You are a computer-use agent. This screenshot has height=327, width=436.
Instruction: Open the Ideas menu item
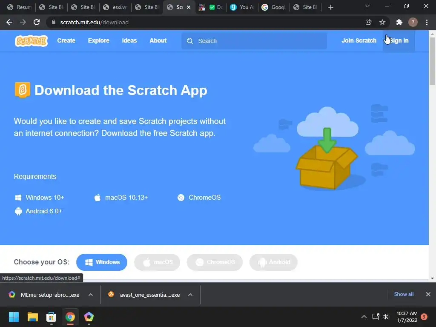[129, 40]
